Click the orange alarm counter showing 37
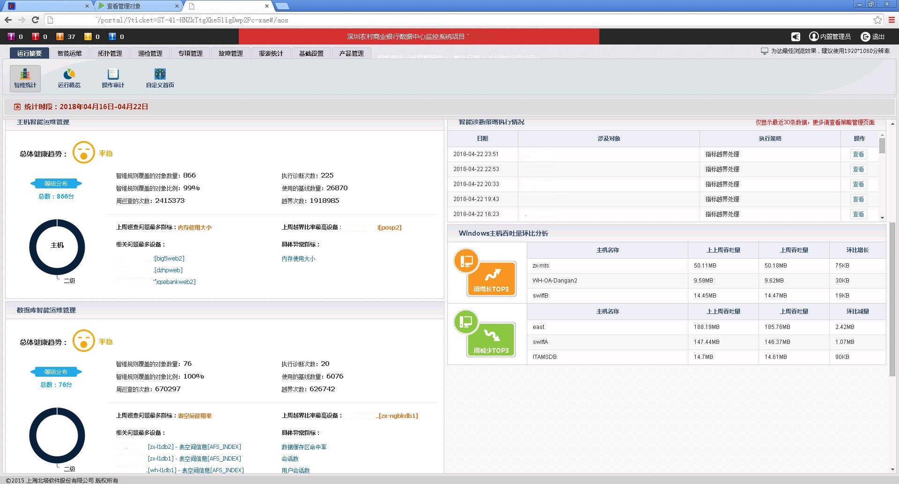Image resolution: width=899 pixels, height=484 pixels. tap(66, 37)
